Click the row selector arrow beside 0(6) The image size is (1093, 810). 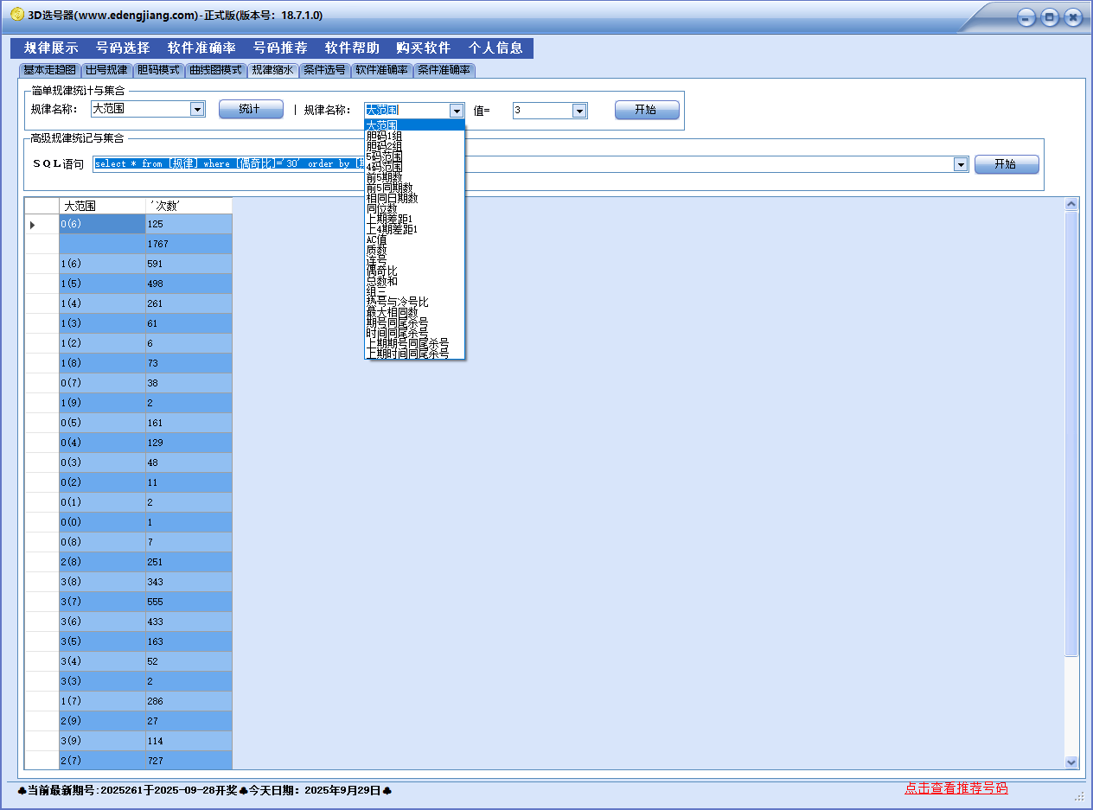tap(33, 225)
